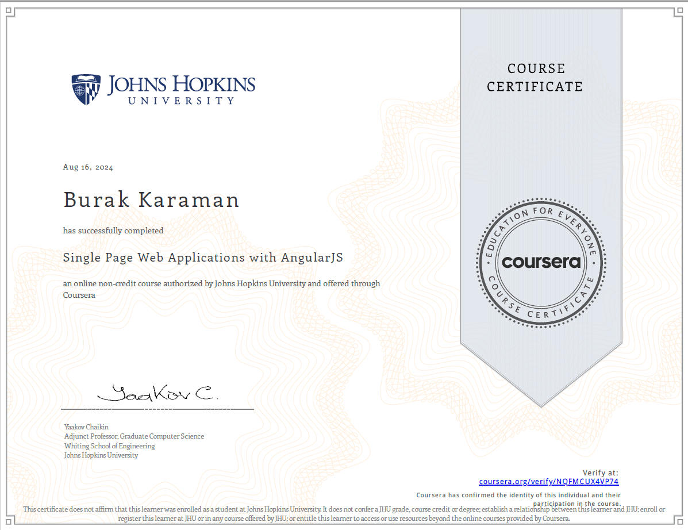
Task: Click the 'an online non-credit course authorized' description
Action: [222, 289]
